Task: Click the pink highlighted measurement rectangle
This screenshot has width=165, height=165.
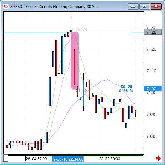Action: point(74,60)
